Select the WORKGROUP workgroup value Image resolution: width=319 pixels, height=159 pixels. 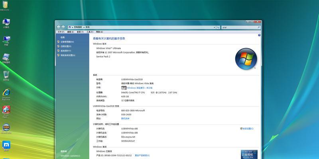(128, 141)
